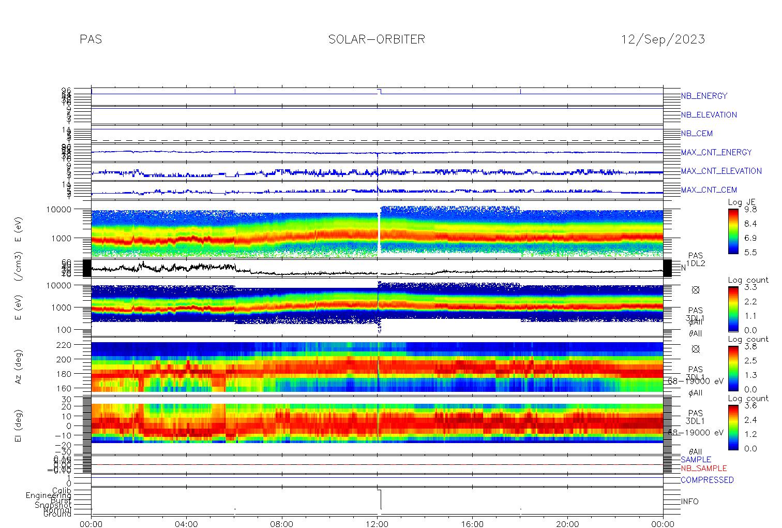Click the elevation angle spectrogram panel
The height and width of the screenshot is (528, 782).
coord(377,424)
